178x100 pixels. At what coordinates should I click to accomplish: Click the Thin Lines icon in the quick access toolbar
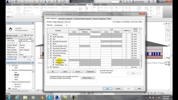point(57,2)
